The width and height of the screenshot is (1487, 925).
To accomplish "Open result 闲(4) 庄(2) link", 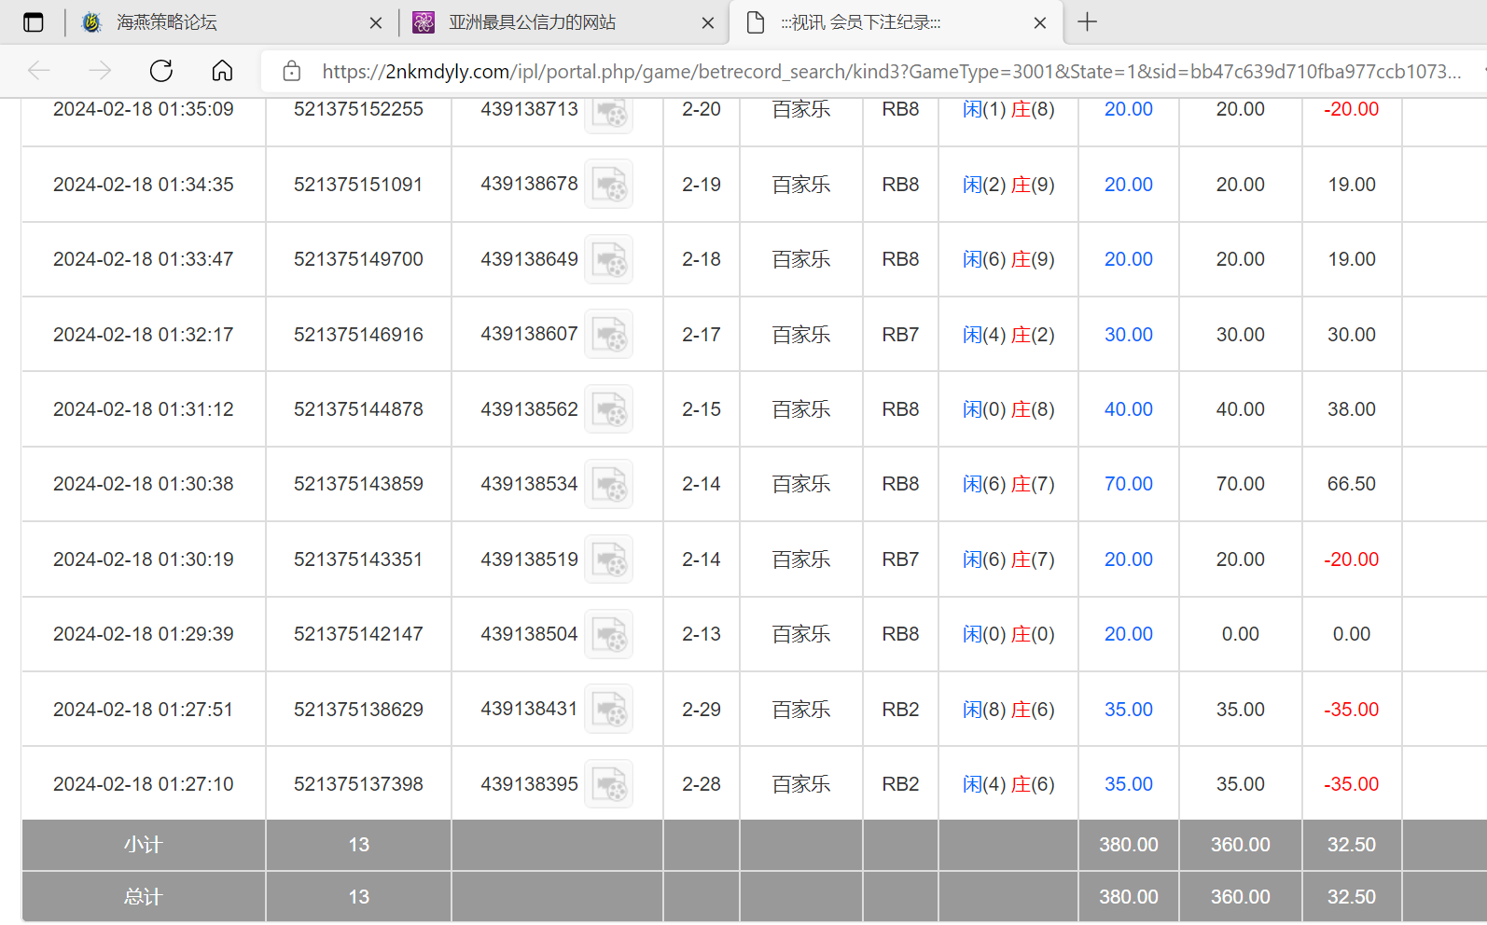I will [1008, 335].
